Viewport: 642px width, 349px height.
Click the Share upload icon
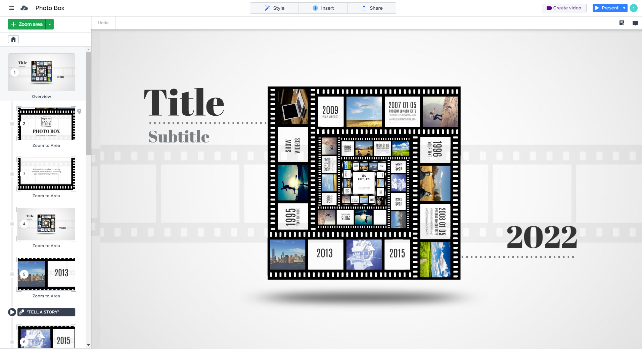tap(364, 8)
